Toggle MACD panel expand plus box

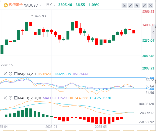tap(16, 98)
